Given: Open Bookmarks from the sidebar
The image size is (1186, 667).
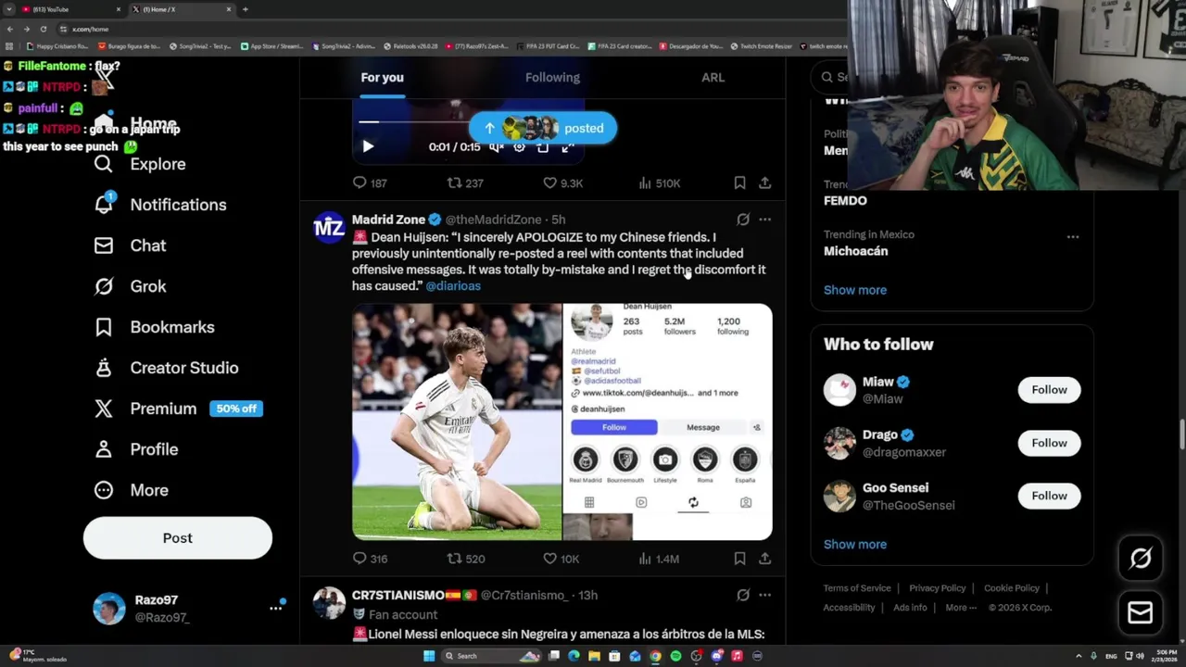Looking at the screenshot, I should pyautogui.click(x=154, y=327).
